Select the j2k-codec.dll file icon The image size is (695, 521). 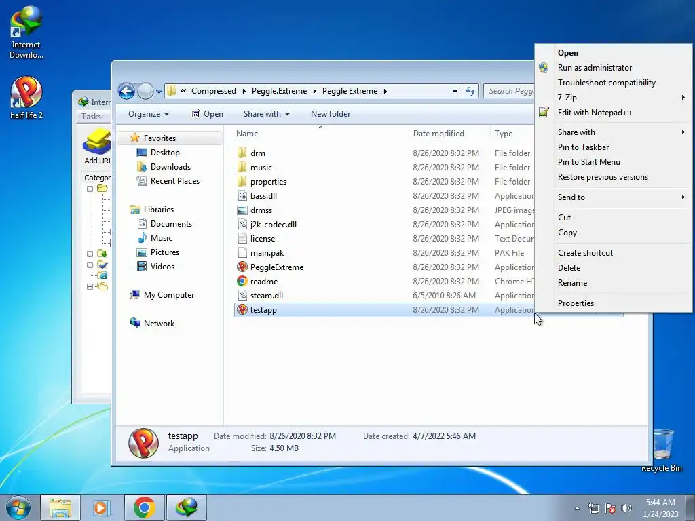click(242, 224)
